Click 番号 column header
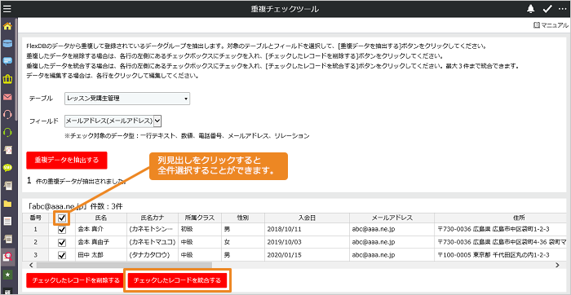This screenshot has width=571, height=295. (x=35, y=218)
